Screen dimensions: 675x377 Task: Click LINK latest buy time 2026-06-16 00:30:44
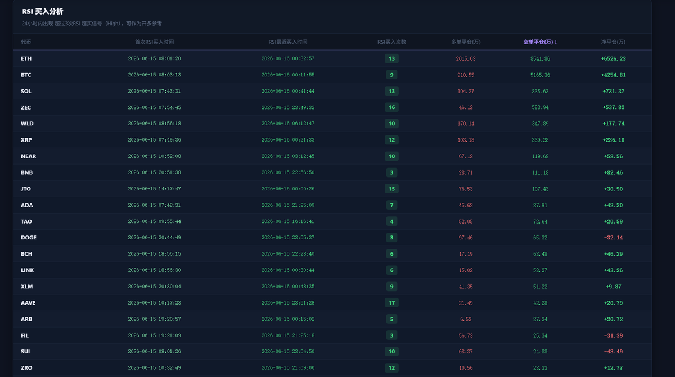click(288, 270)
